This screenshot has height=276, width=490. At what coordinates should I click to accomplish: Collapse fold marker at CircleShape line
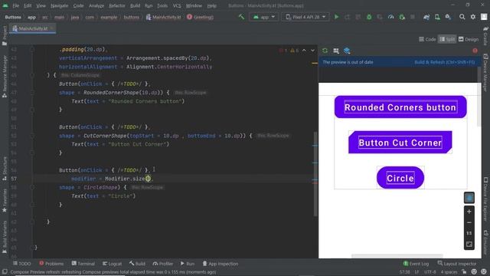tap(32, 187)
